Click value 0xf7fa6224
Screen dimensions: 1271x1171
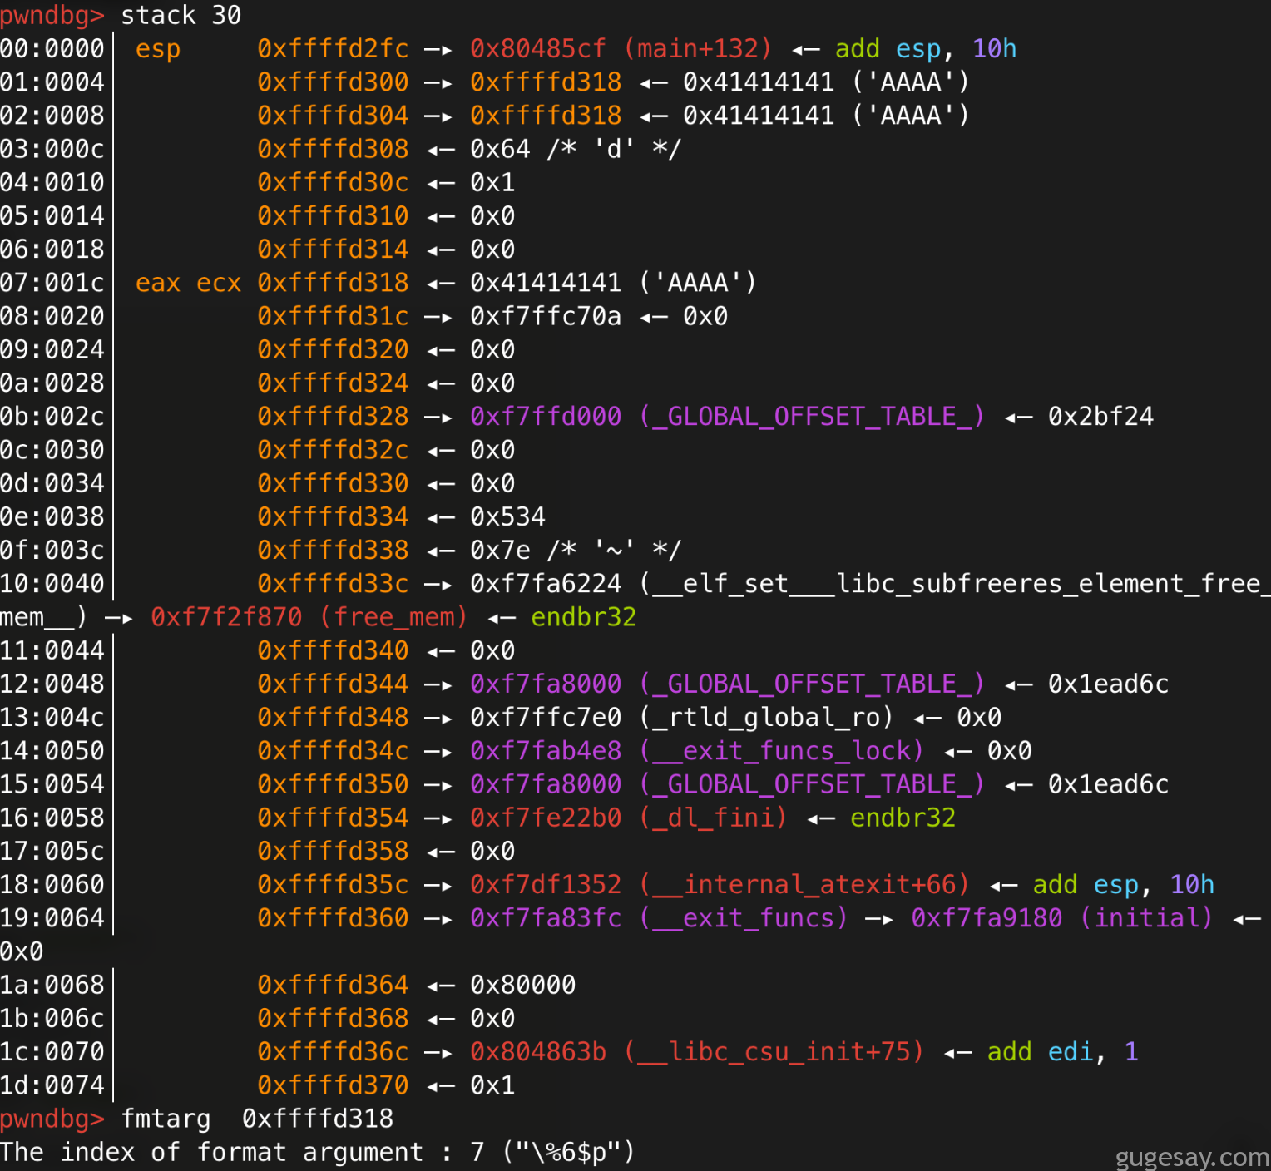(x=546, y=584)
